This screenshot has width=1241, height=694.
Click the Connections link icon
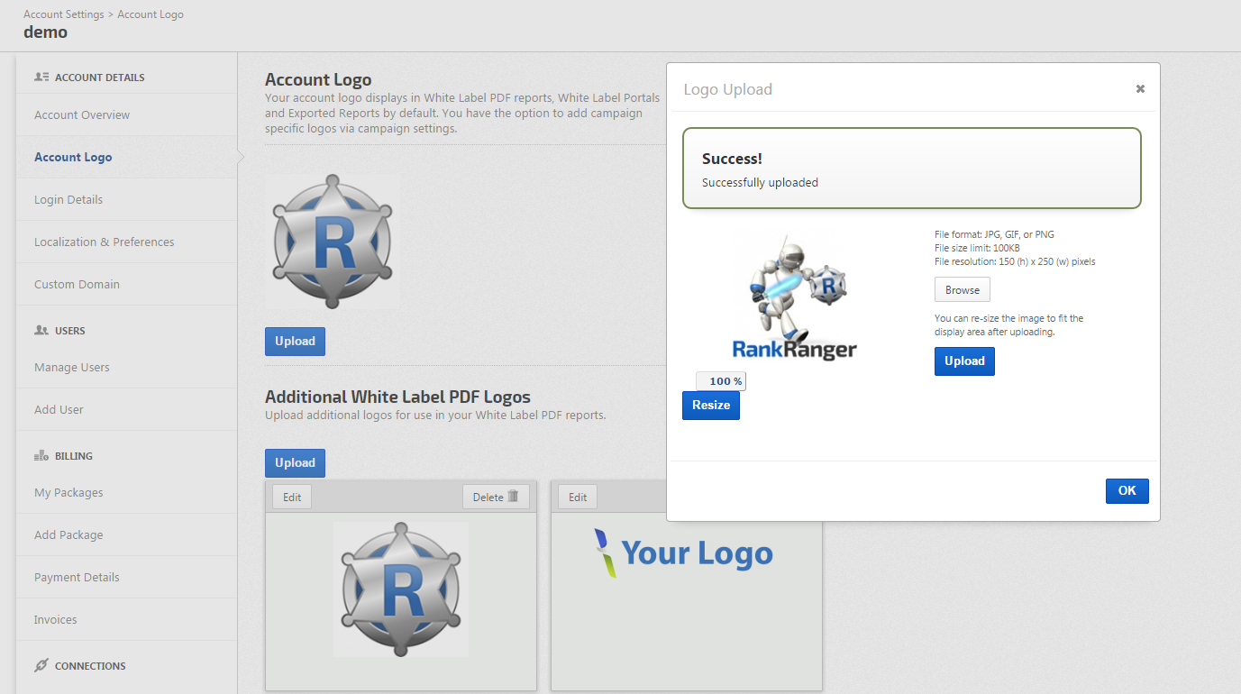(x=41, y=666)
